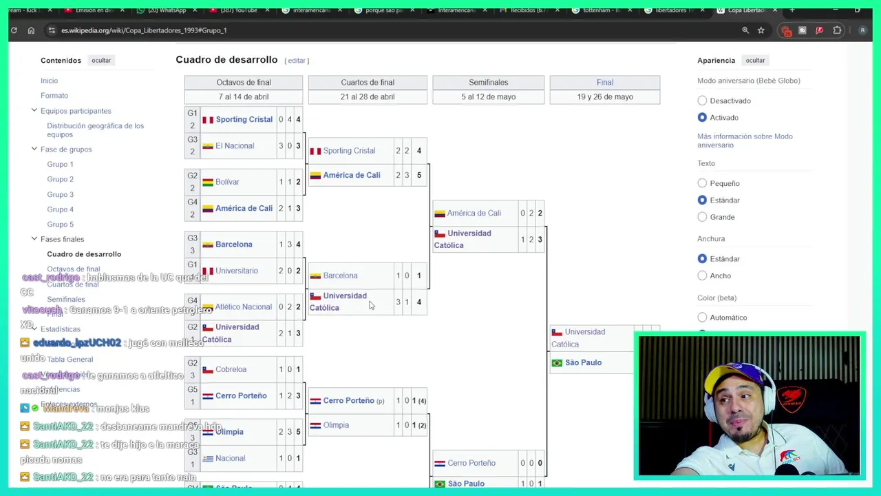Click Colombia flag beside Atlético Nacional
The width and height of the screenshot is (881, 496).
[x=207, y=307]
